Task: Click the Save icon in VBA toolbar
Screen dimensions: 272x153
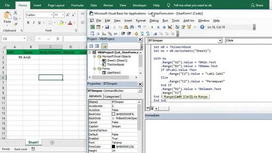Action: [x=107, y=27]
